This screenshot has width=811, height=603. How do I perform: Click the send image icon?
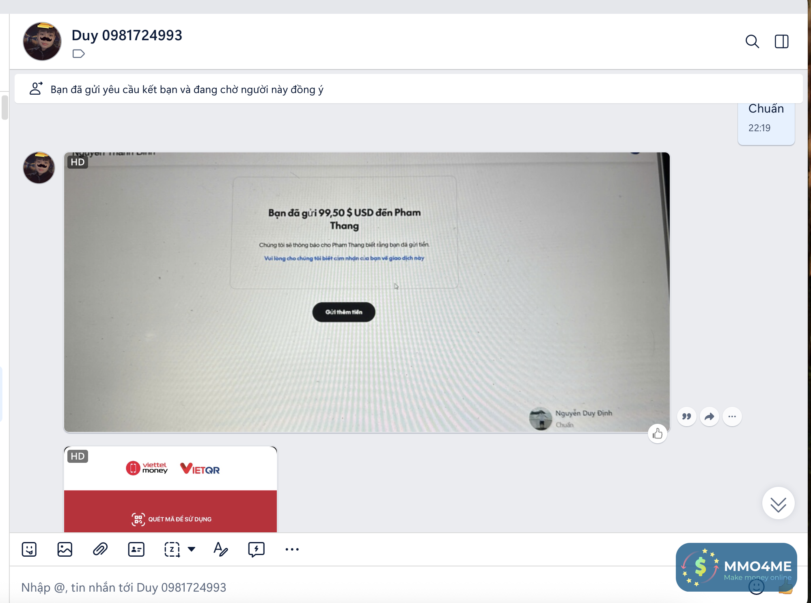click(65, 549)
